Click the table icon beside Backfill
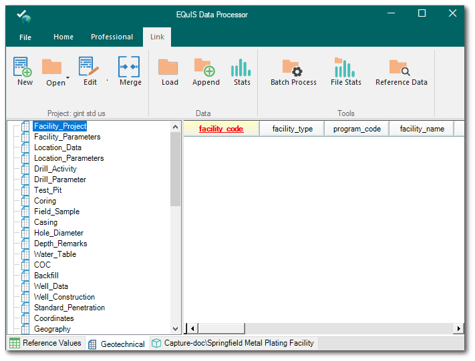 (x=25, y=276)
